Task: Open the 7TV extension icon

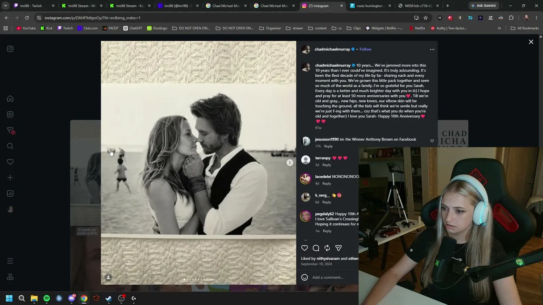Action: coord(470,18)
